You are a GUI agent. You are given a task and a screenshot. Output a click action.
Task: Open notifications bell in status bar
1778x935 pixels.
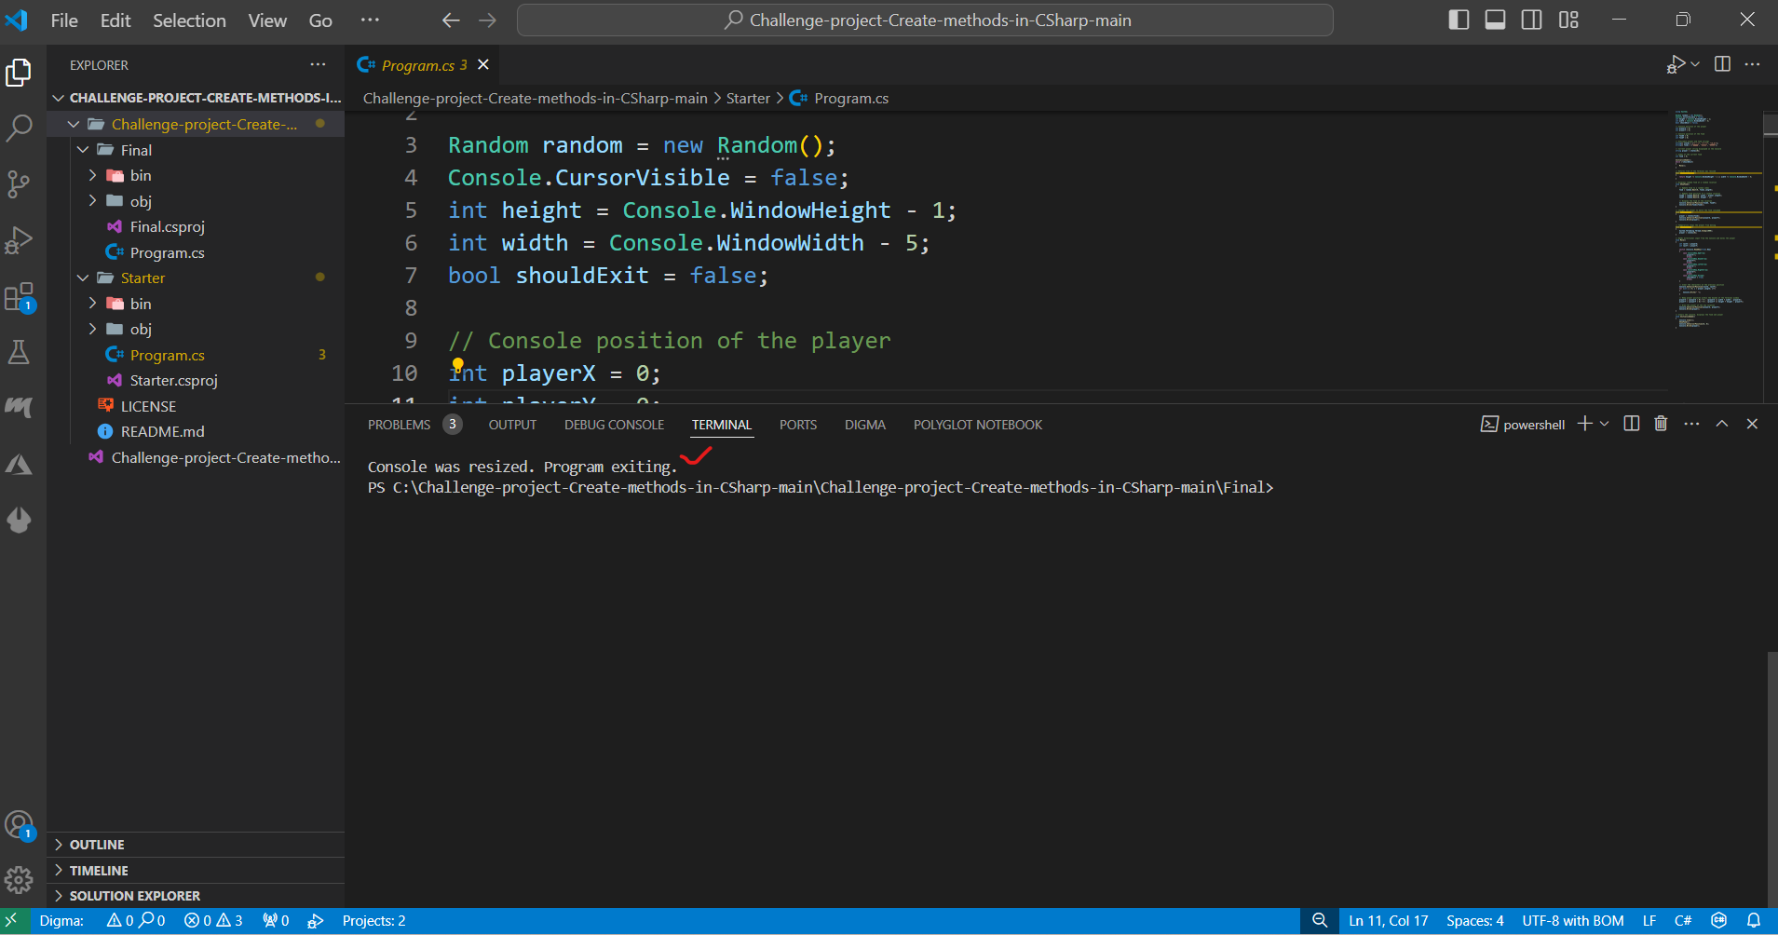1753,920
